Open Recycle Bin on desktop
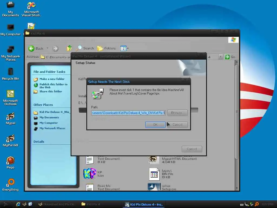 pyautogui.click(x=11, y=74)
